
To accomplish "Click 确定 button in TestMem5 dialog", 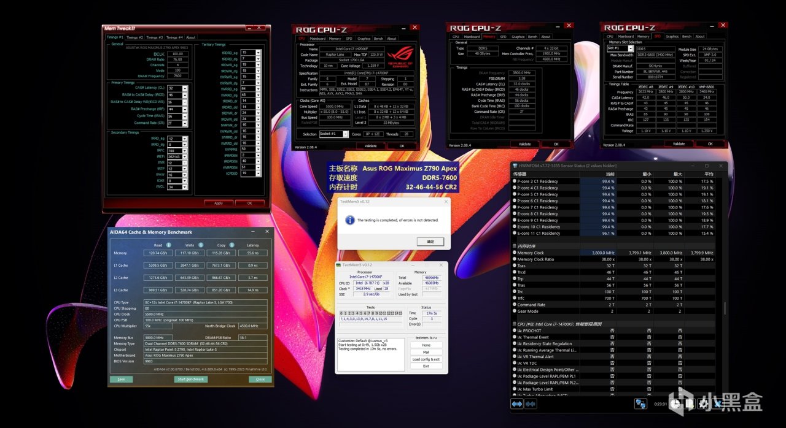I will pyautogui.click(x=430, y=242).
